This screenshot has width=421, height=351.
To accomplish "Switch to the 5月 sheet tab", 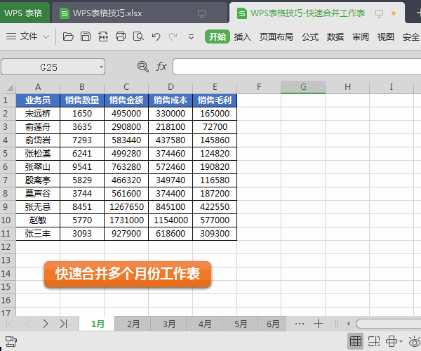I will (240, 324).
